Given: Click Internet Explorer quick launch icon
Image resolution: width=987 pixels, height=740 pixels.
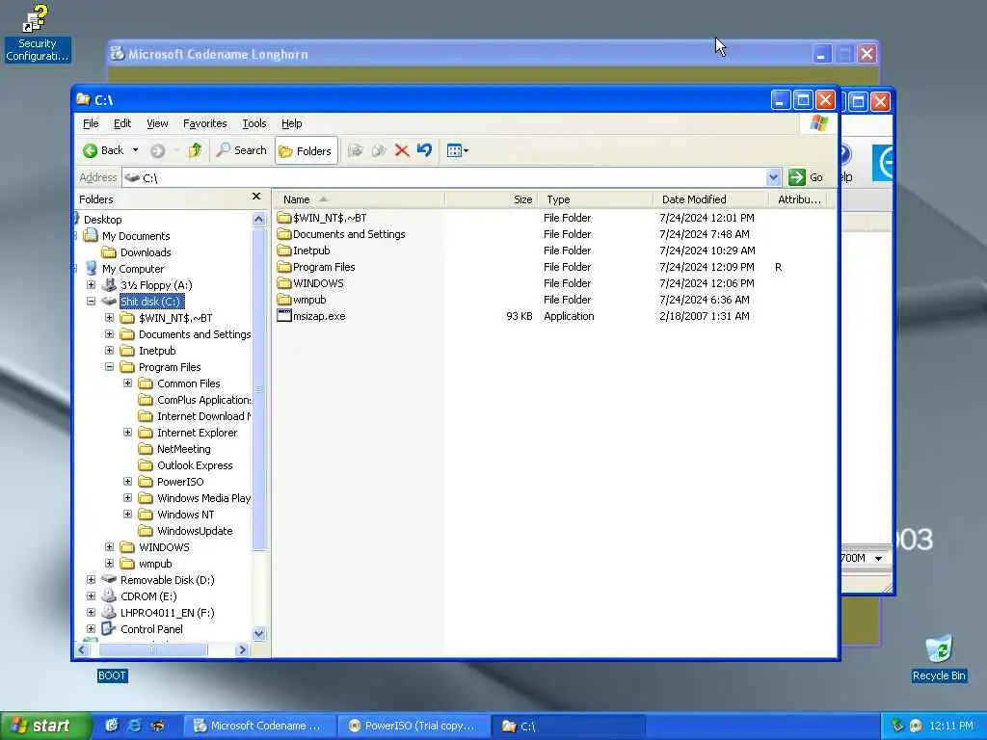Looking at the screenshot, I should pyautogui.click(x=134, y=726).
